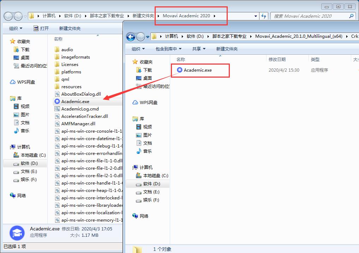Image resolution: width=359 pixels, height=253 pixels.
Task: Open the audio folder icon
Action: tap(57, 49)
